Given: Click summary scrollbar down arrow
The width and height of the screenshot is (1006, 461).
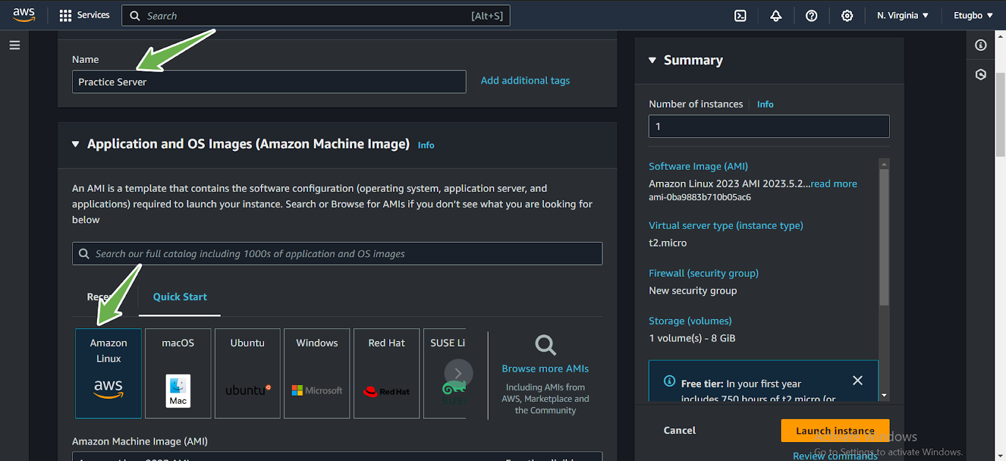Looking at the screenshot, I should tap(884, 396).
